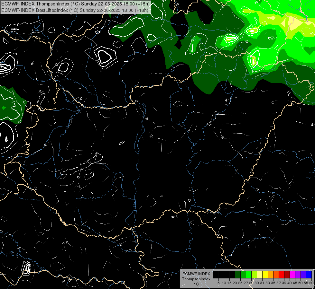The image size is (315, 289).
Task: Click the legend tick value 29
Action: pyautogui.click(x=251, y=283)
